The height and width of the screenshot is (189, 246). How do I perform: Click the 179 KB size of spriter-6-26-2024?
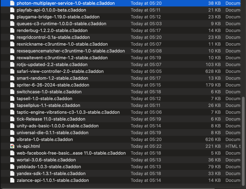coord(213,85)
